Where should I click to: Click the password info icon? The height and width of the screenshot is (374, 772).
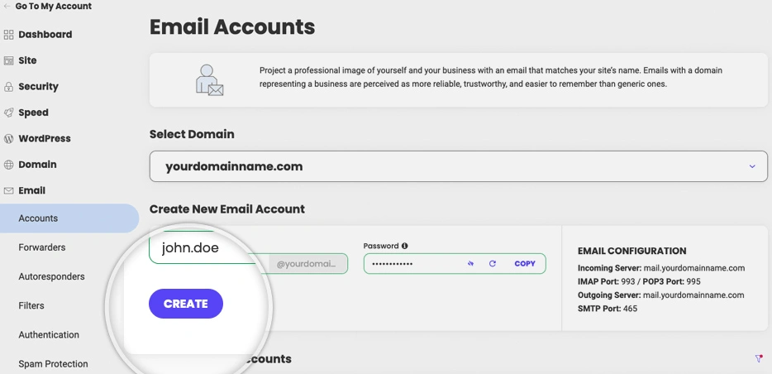(x=405, y=246)
